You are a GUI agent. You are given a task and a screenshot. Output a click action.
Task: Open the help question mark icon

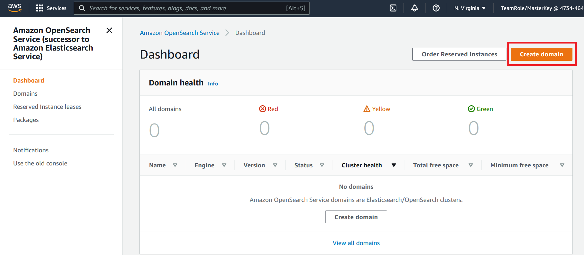coord(436,8)
